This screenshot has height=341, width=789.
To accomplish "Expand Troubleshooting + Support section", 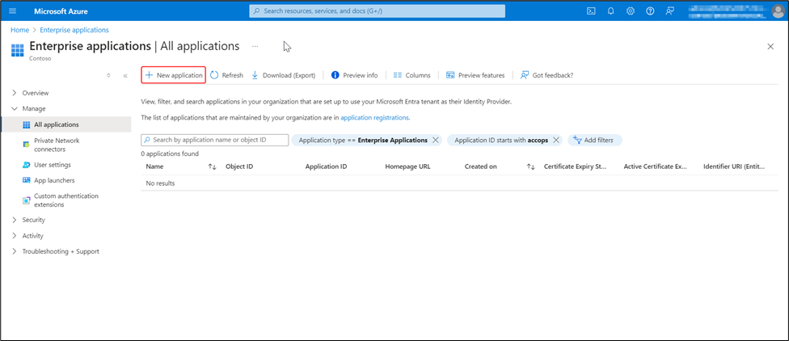I will 14,251.
